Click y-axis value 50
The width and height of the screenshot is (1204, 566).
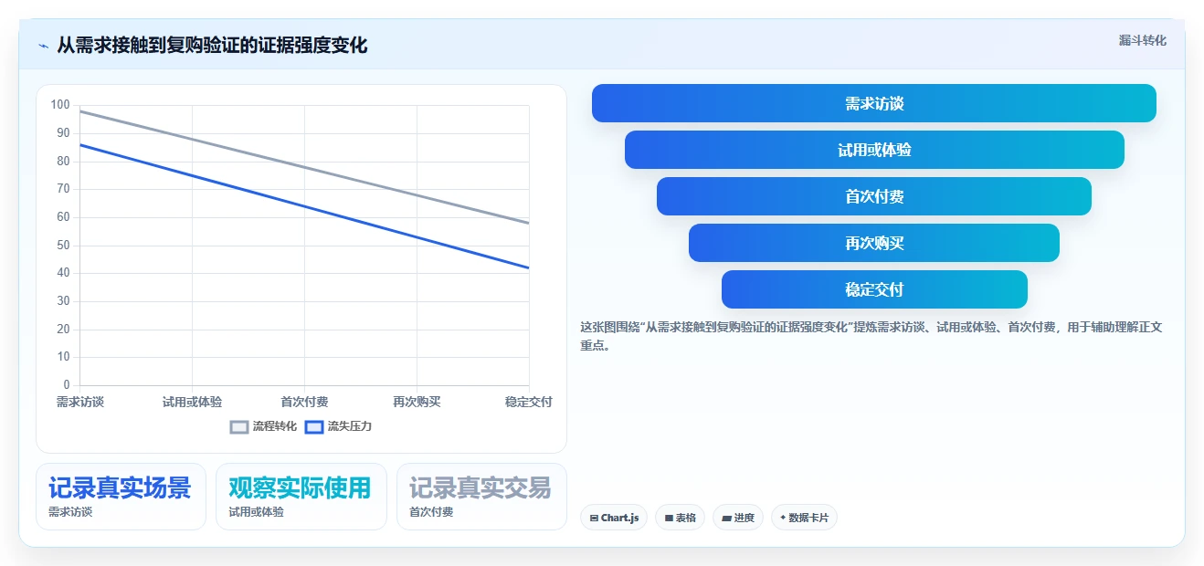[x=63, y=246]
